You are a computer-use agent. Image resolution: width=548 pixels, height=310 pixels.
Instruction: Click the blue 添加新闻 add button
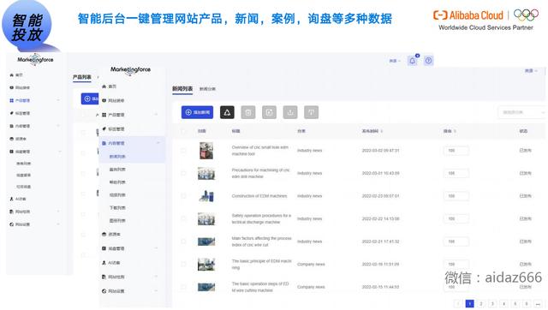(197, 112)
